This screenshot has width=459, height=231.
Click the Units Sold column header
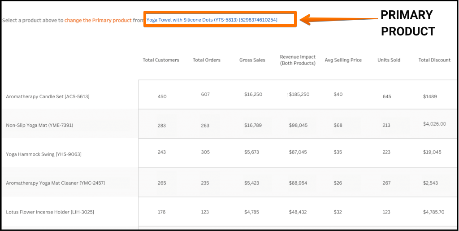(389, 60)
